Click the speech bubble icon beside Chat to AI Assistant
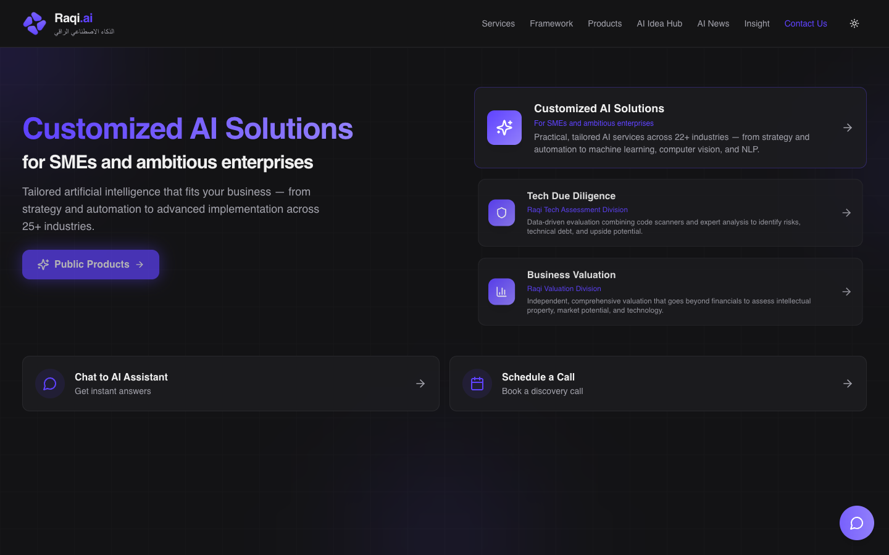The height and width of the screenshot is (555, 889). (50, 384)
